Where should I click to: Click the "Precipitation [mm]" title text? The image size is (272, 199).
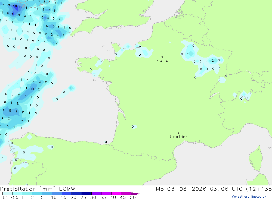pyautogui.click(x=28, y=189)
